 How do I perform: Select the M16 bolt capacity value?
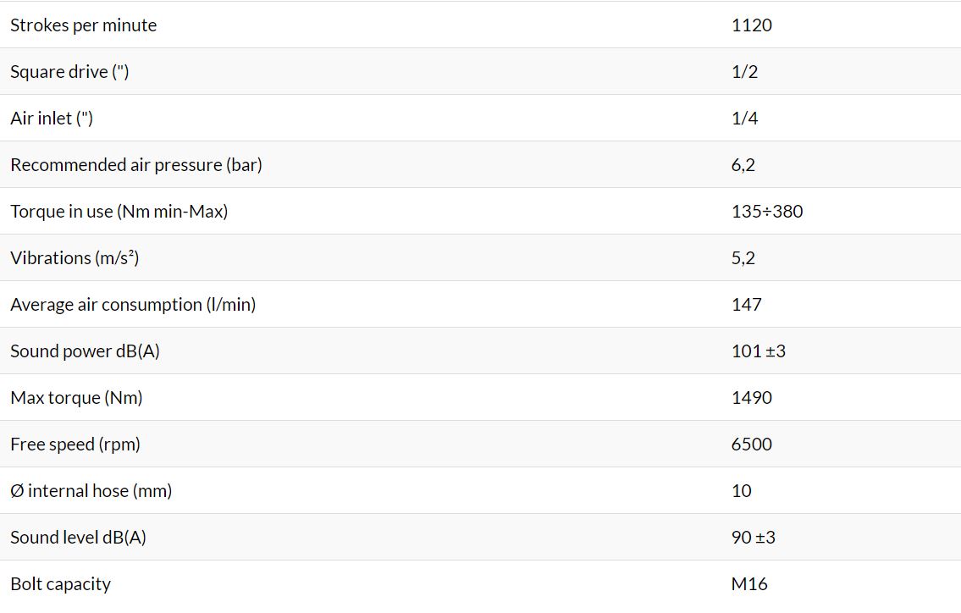(749, 584)
